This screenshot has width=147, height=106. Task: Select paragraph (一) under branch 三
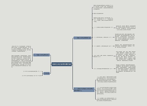pyautogui.click(x=106, y=80)
